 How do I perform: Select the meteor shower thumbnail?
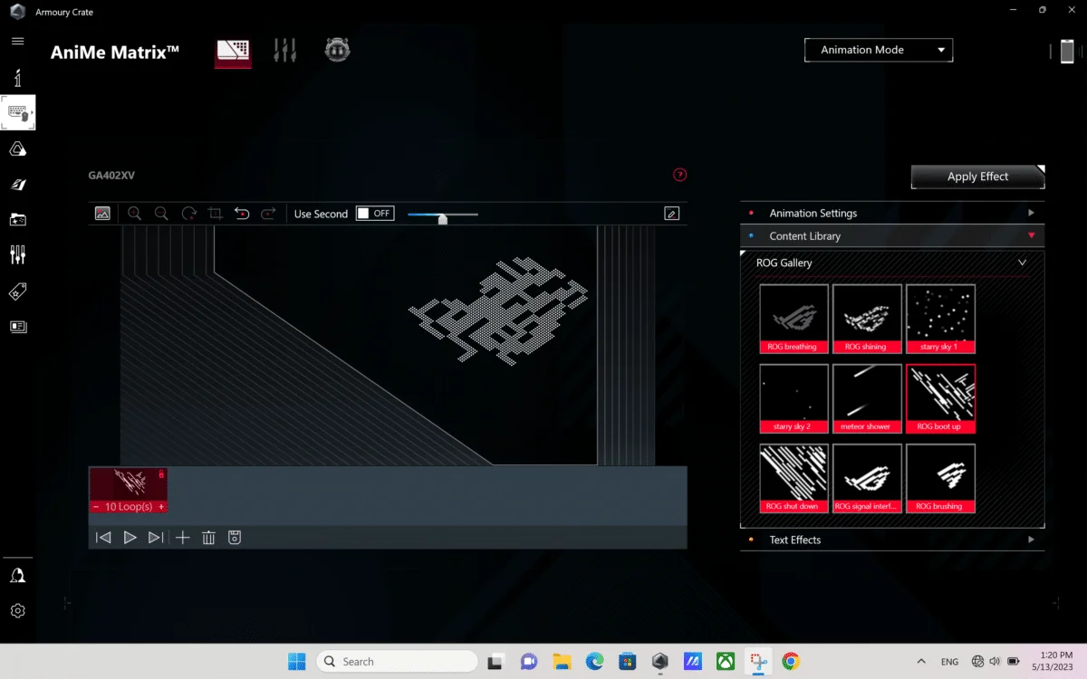pyautogui.click(x=867, y=398)
